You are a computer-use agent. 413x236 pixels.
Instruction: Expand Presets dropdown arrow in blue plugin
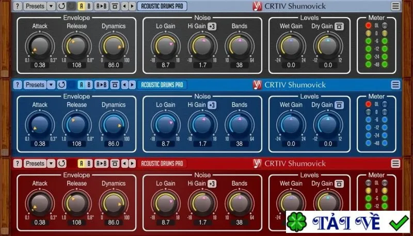51,85
